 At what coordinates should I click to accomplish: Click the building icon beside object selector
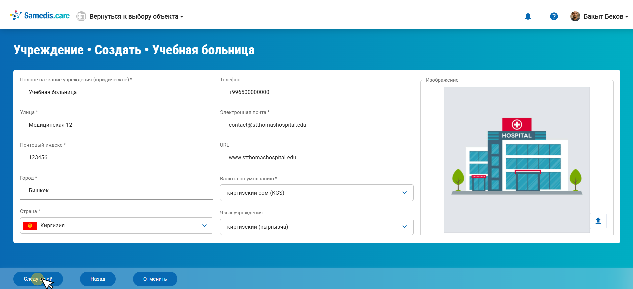[81, 16]
